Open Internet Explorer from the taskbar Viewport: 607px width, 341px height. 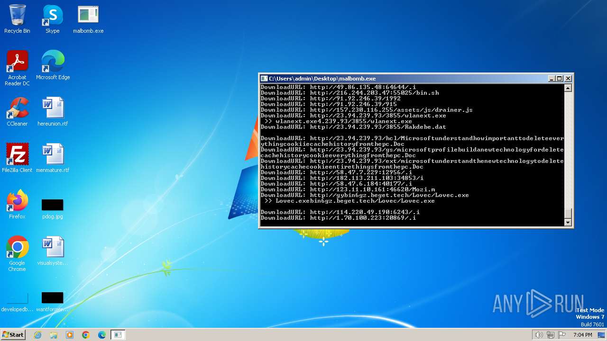click(x=37, y=335)
